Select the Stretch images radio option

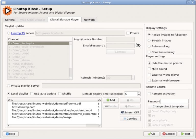pyautogui.click(x=149, y=41)
